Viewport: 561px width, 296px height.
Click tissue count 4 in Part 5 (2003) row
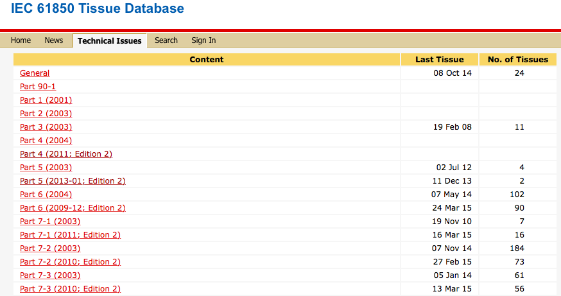click(x=522, y=168)
